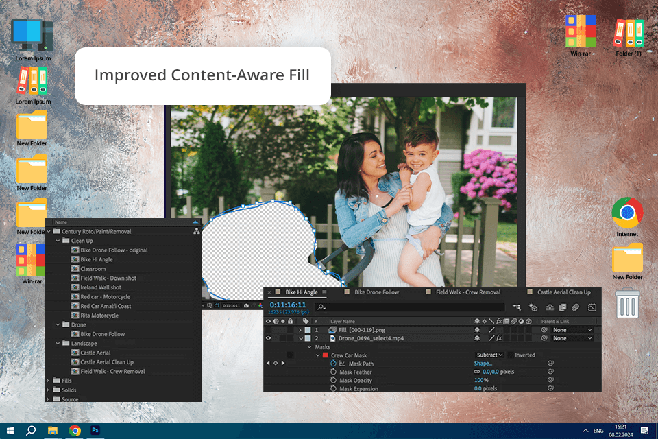Open File Explorer from the taskbar
658x439 pixels.
coord(53,430)
